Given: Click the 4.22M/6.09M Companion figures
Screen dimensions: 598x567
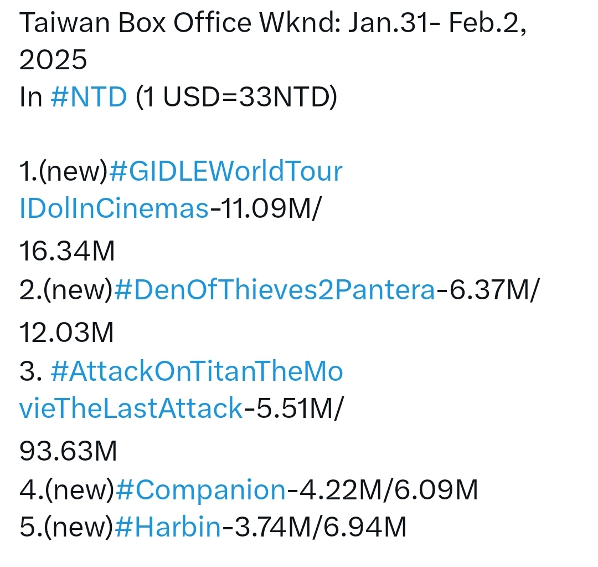Looking at the screenshot, I should [x=382, y=490].
